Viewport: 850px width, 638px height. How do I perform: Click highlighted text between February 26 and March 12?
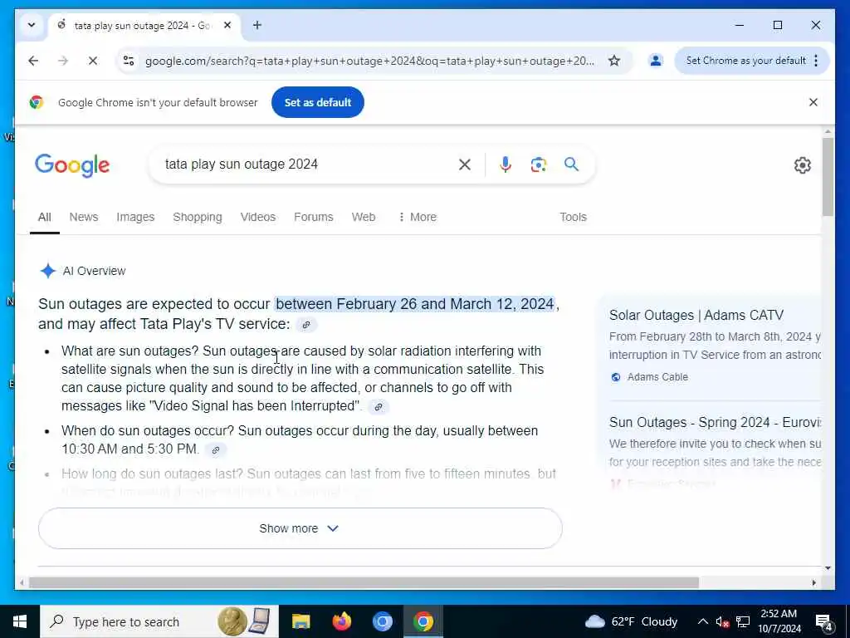(415, 304)
